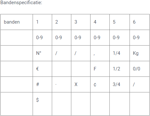The image size is (150, 116).
Task: Click the 'banden' header cell
Action: [x=17, y=22]
